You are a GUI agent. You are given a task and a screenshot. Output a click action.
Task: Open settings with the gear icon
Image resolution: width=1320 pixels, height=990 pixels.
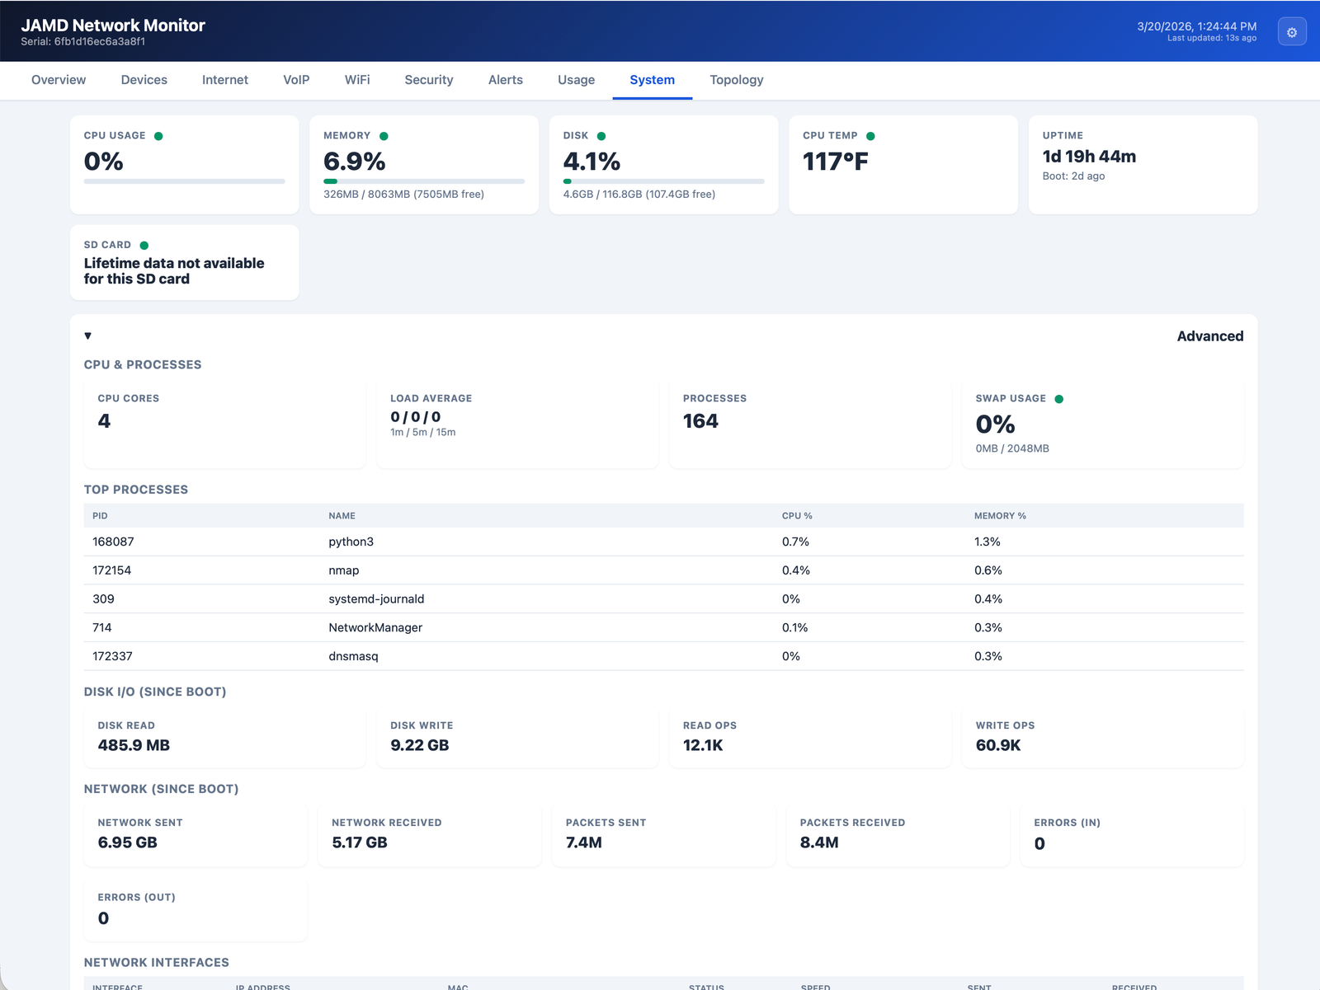click(x=1291, y=31)
